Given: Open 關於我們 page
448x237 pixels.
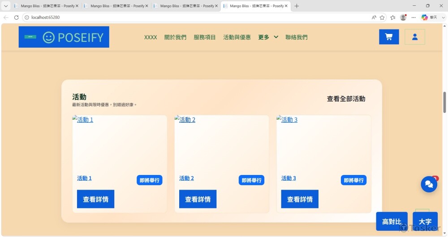Looking at the screenshot, I should tap(175, 37).
